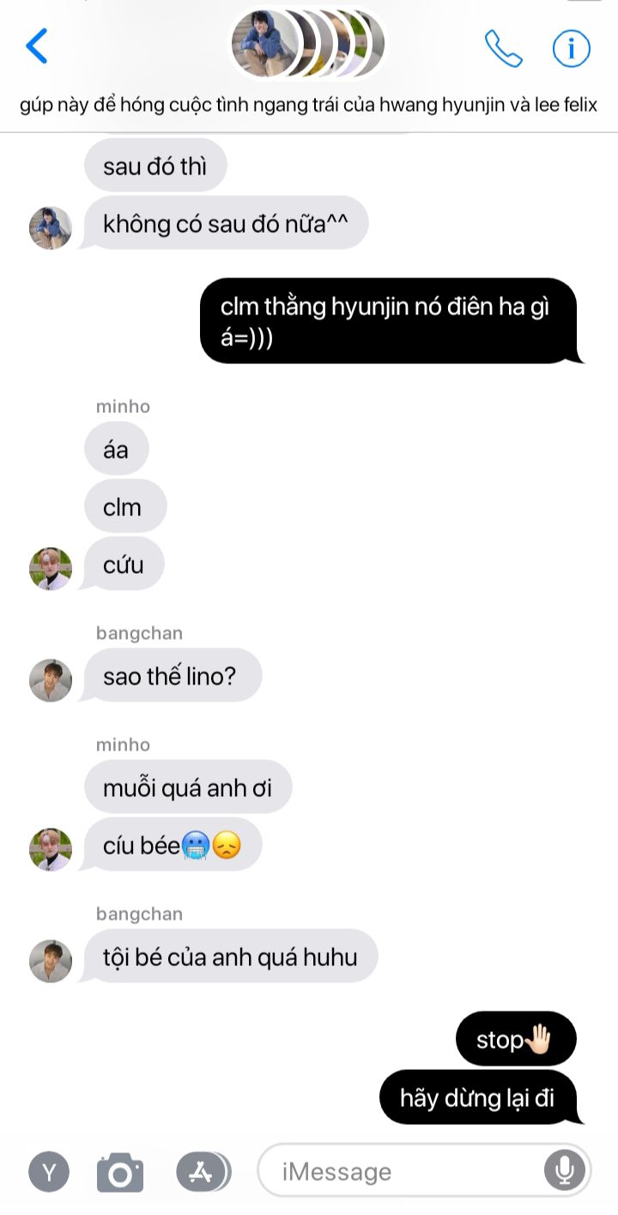Screen dimensions: 618x1215
Task: Tap the iMessage text field
Action: pyautogui.click(x=424, y=1170)
